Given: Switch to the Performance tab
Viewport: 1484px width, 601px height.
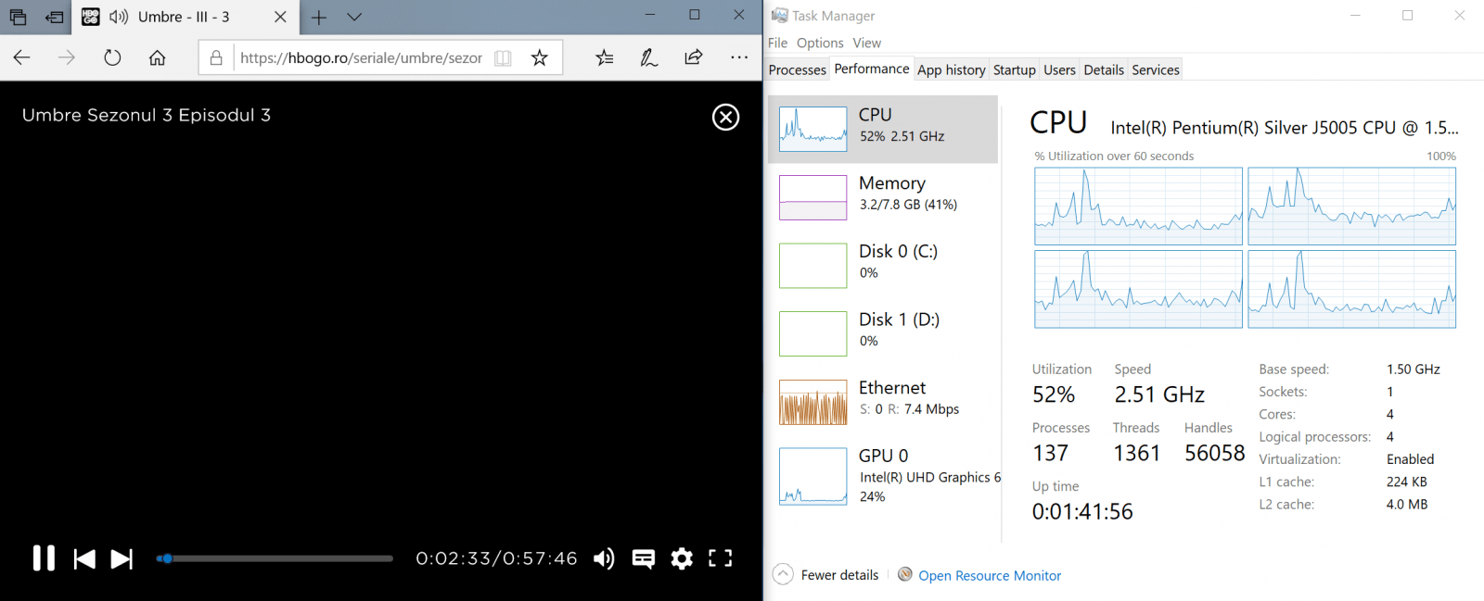Looking at the screenshot, I should pyautogui.click(x=871, y=69).
